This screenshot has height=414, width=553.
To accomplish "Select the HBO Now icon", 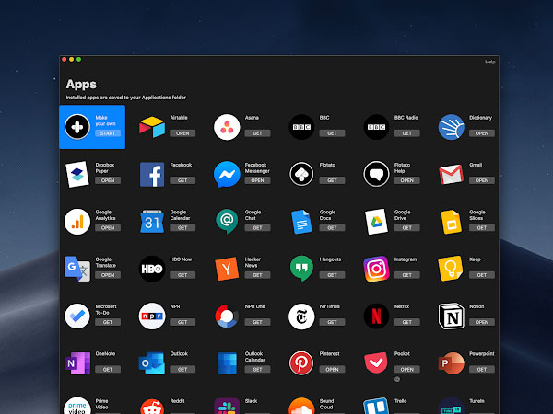I will (152, 269).
